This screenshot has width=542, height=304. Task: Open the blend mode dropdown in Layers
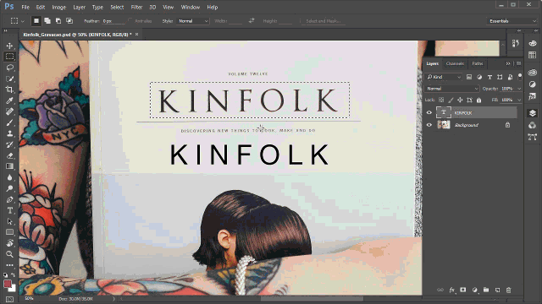pyautogui.click(x=451, y=89)
